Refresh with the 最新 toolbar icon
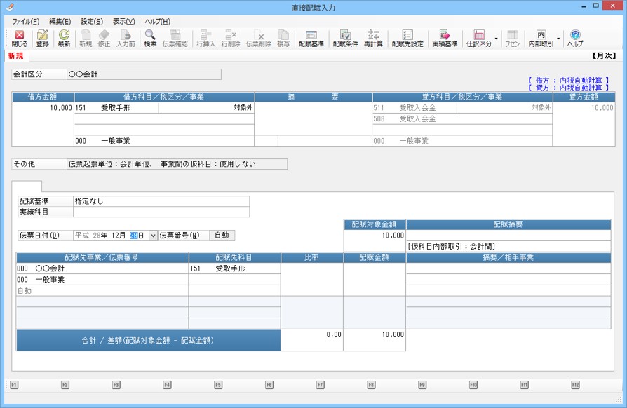 [x=64, y=38]
